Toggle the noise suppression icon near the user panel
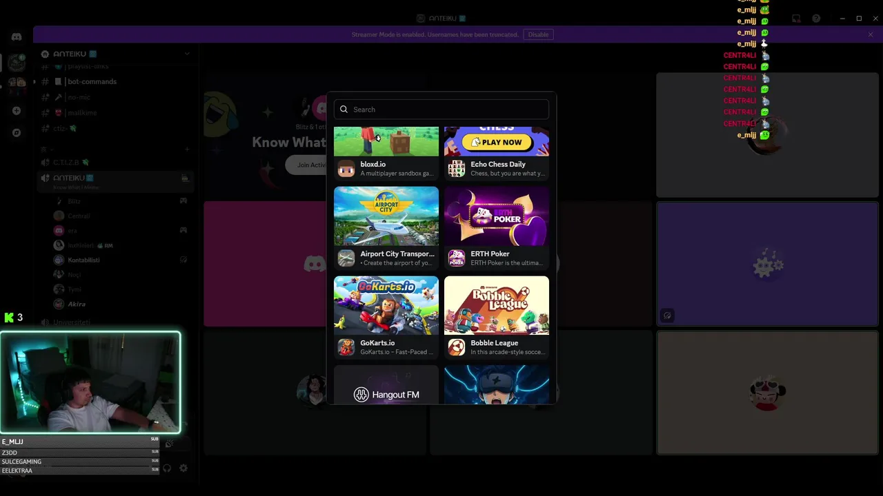883x496 pixels. [x=168, y=444]
